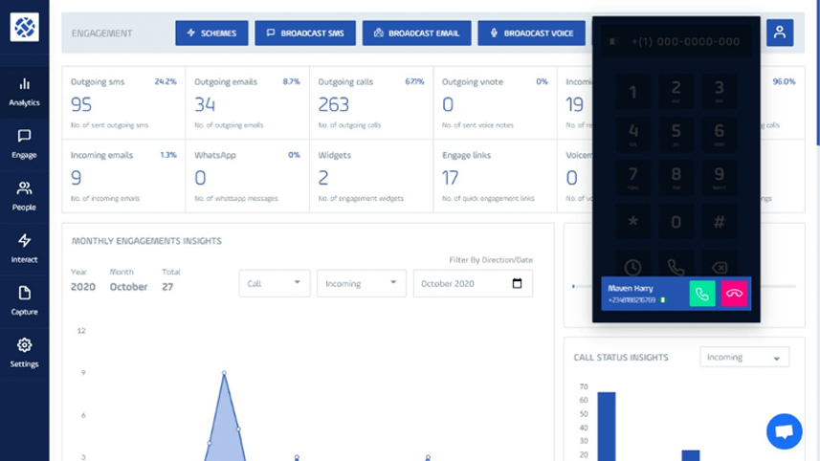Open Settings from the sidebar

coord(25,354)
